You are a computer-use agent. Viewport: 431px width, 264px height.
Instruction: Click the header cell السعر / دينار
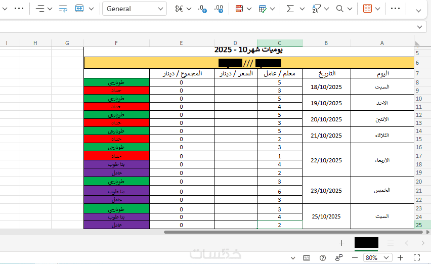(236, 74)
